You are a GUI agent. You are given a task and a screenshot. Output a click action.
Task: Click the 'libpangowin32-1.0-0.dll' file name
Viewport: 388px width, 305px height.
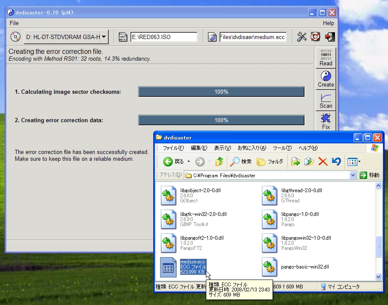[x=306, y=238]
